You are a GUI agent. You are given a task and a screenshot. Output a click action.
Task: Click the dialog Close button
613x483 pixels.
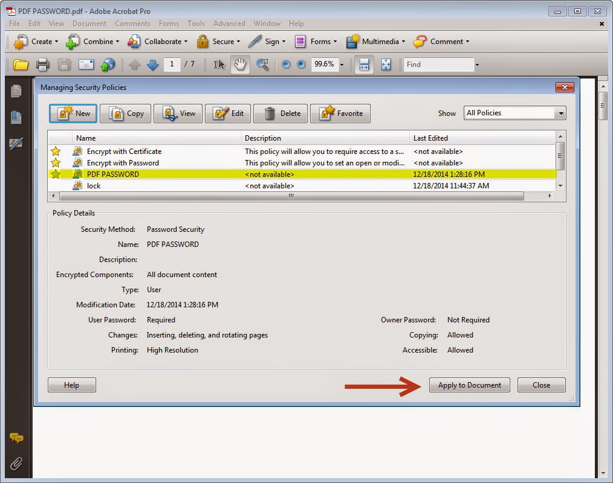point(541,385)
